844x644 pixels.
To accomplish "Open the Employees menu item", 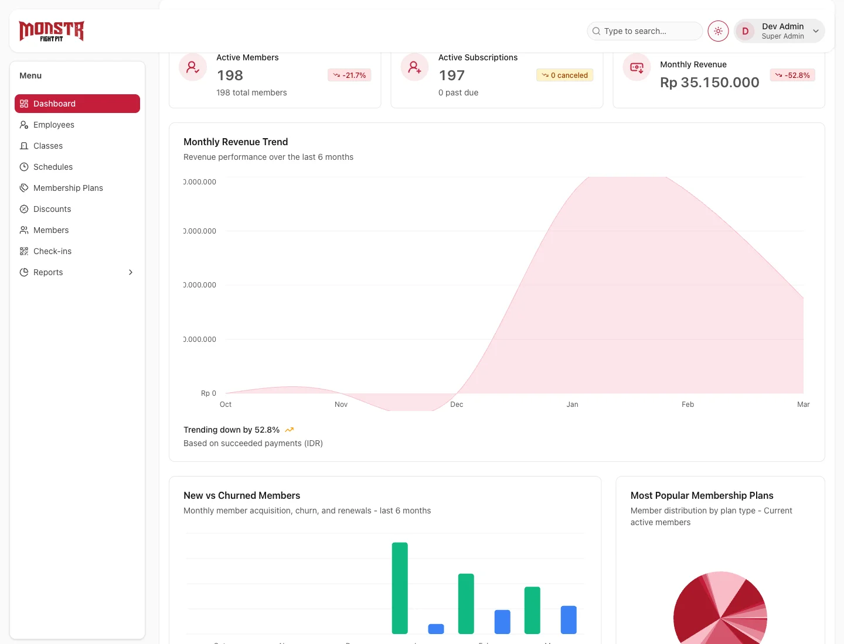I will tap(54, 125).
